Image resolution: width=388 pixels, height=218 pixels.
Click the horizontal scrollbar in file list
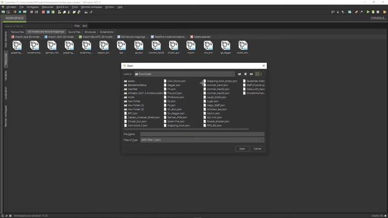[x=186, y=129]
